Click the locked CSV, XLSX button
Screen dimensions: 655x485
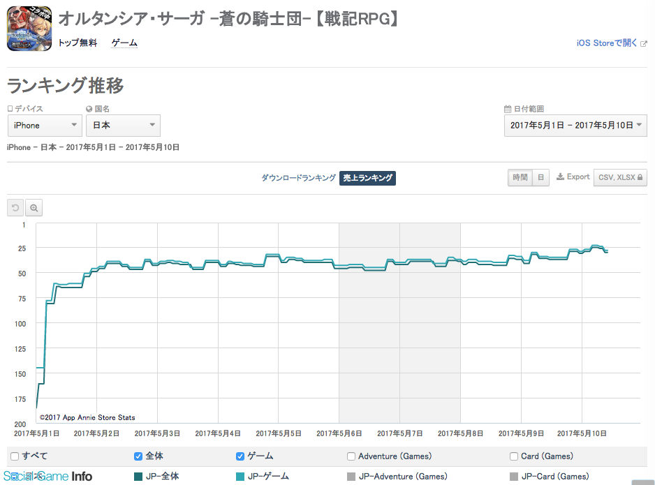pos(620,177)
